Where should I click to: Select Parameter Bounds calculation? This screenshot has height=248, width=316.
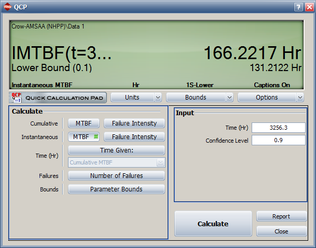coord(116,189)
